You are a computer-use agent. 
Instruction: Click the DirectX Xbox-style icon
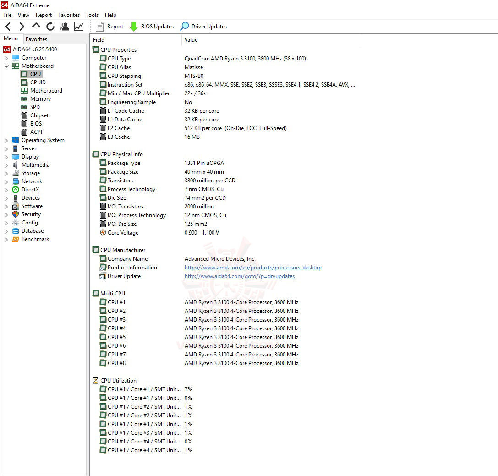pos(16,190)
